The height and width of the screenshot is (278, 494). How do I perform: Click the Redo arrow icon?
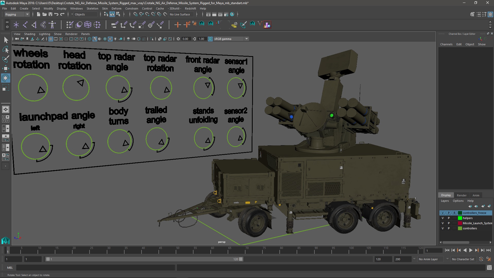[x=62, y=14]
